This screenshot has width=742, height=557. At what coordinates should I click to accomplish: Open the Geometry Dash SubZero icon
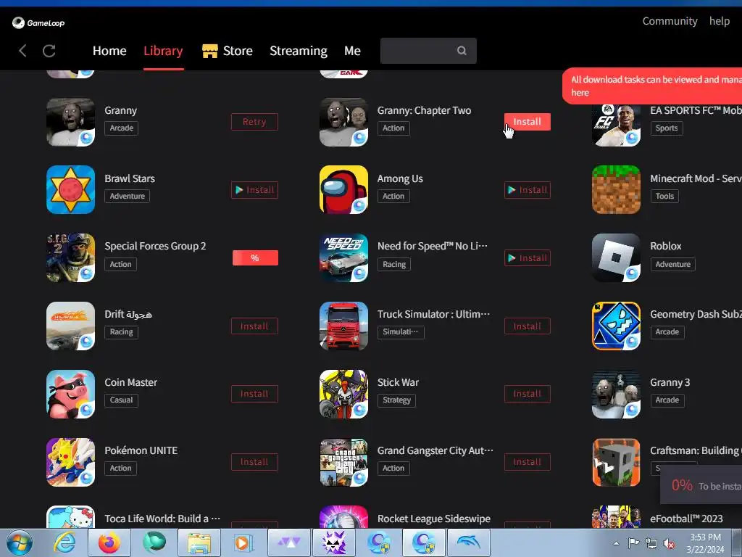[616, 326]
